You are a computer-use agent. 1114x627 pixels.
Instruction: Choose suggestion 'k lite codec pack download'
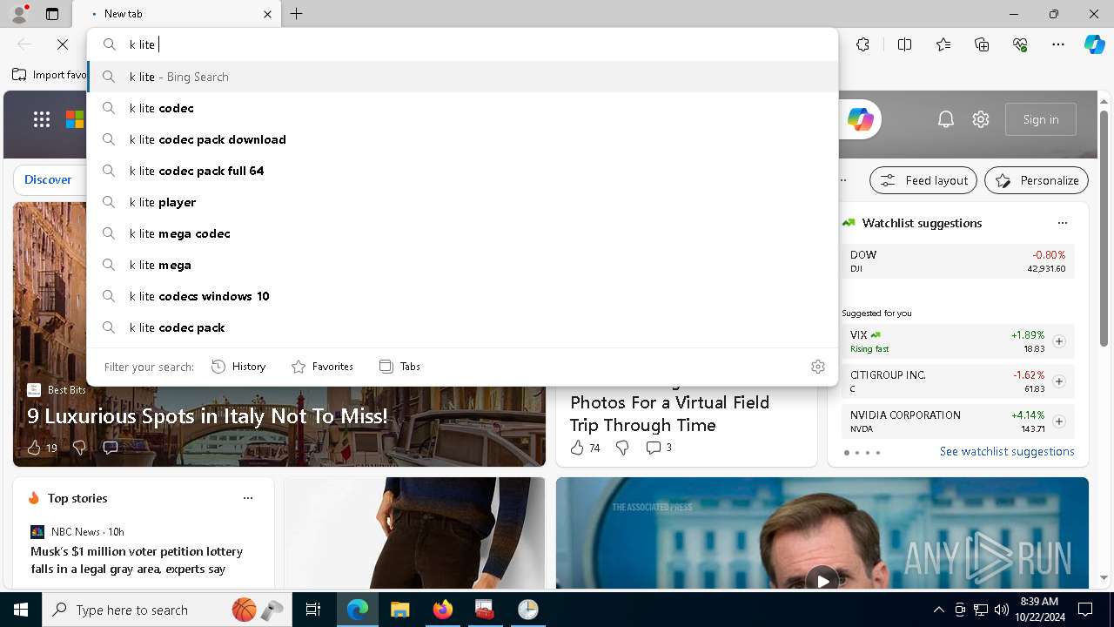462,139
